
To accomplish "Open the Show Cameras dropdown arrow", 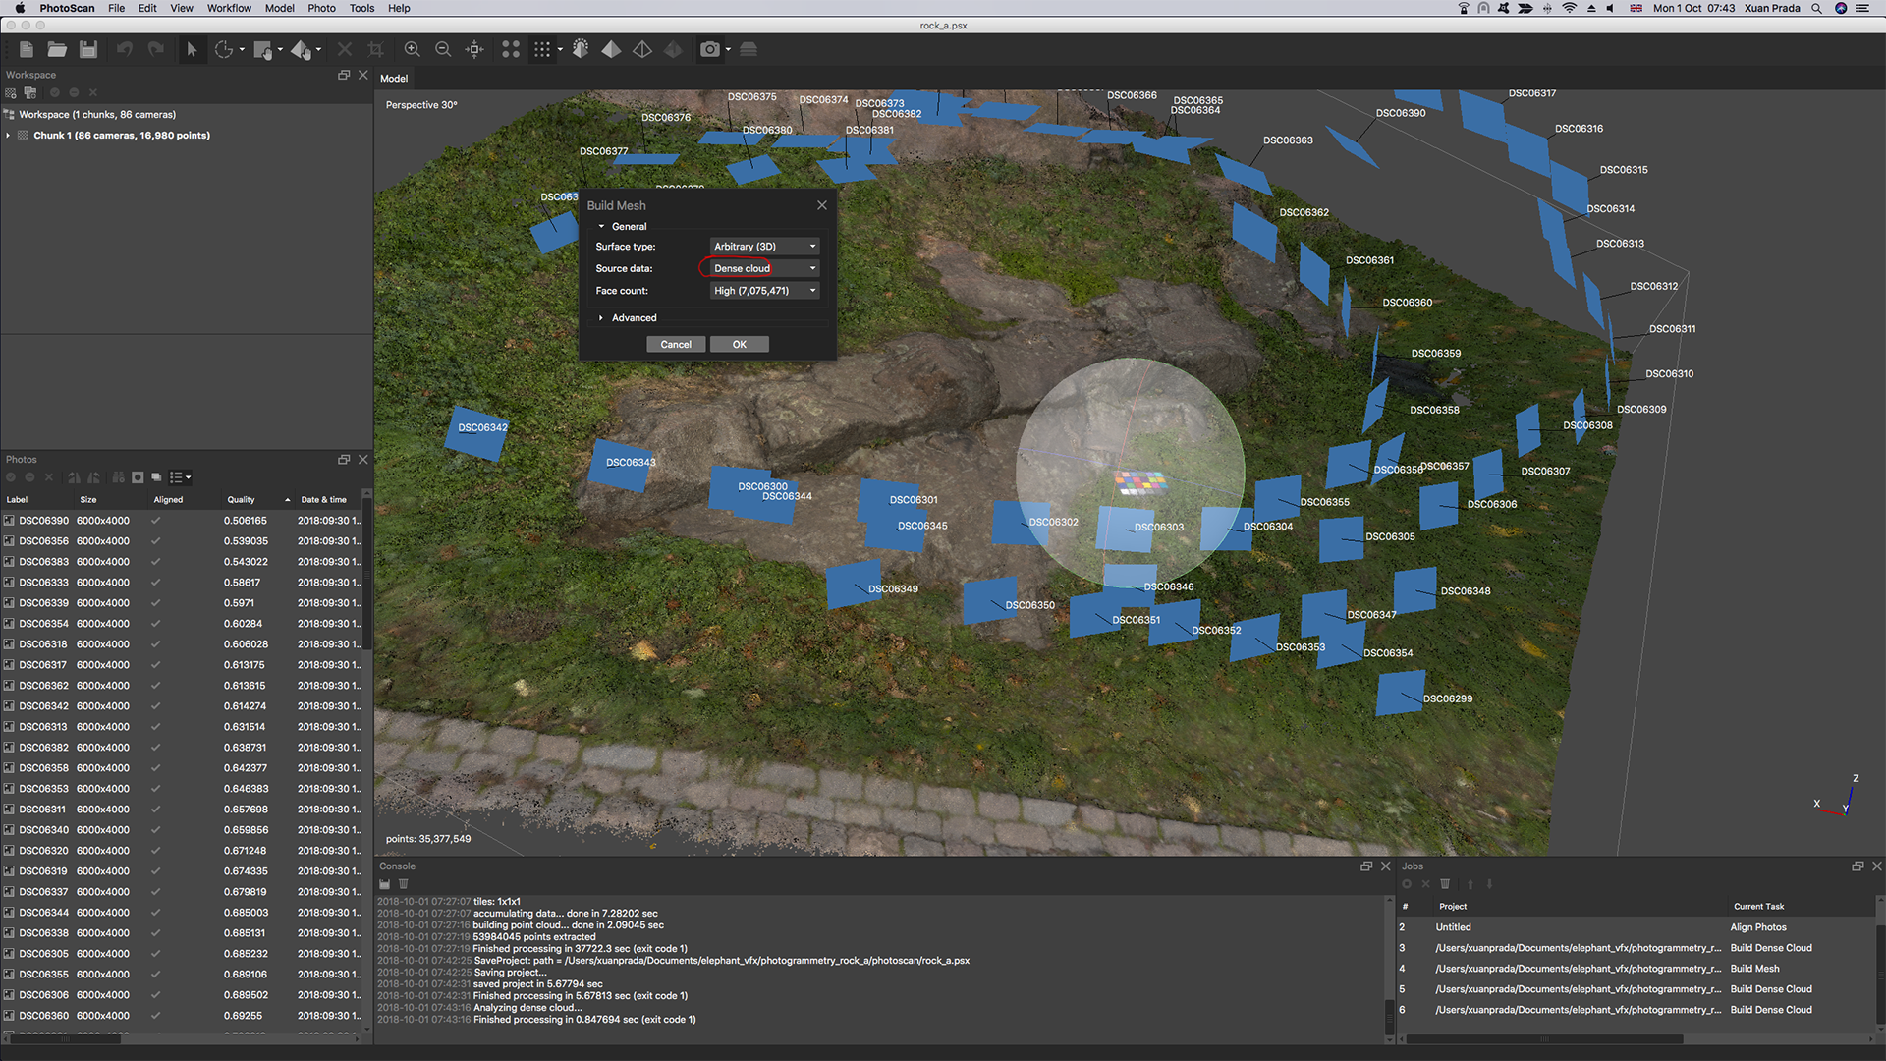I will (x=728, y=50).
